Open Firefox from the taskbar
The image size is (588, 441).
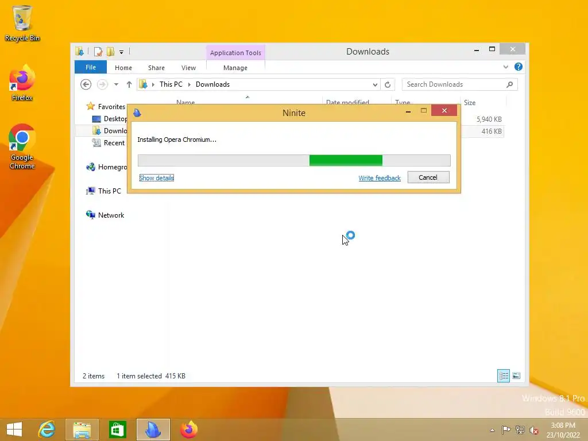coord(188,430)
